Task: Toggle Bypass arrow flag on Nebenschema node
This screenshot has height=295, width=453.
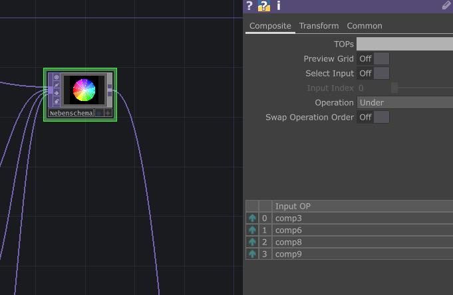Action: pyautogui.click(x=57, y=93)
